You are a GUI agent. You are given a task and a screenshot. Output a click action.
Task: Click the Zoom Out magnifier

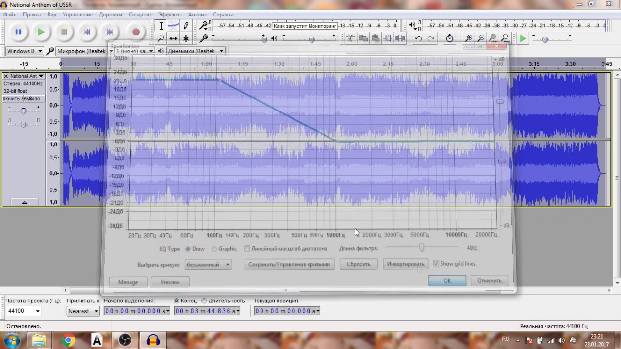[x=481, y=38]
